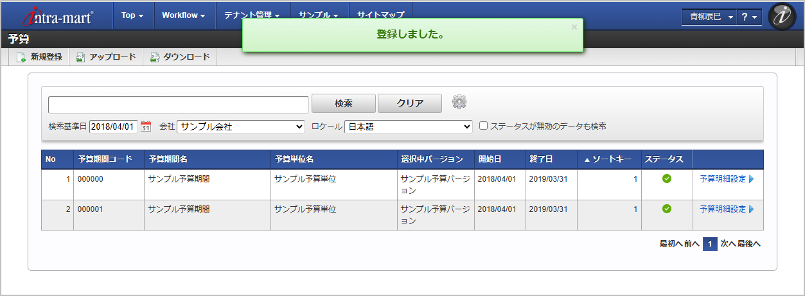Click the 登録しました。 message text
Image resolution: width=805 pixels, height=296 pixels.
[412, 35]
